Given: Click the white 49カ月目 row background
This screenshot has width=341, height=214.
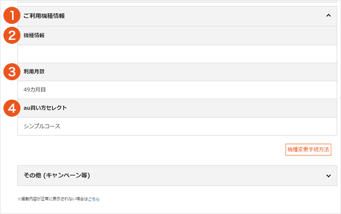Looking at the screenshot, I should (x=177, y=90).
